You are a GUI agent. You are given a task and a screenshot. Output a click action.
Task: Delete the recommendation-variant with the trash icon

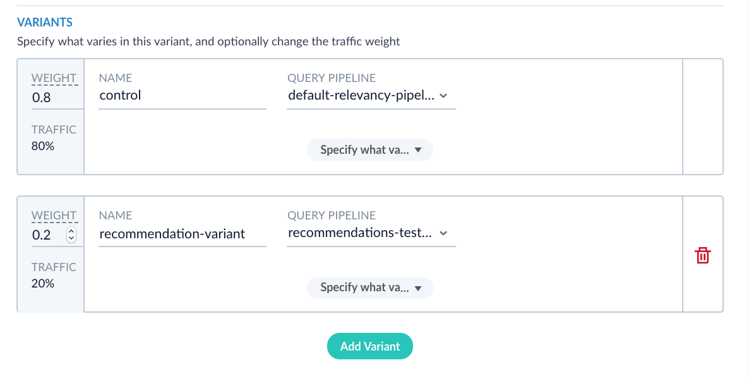(x=702, y=255)
